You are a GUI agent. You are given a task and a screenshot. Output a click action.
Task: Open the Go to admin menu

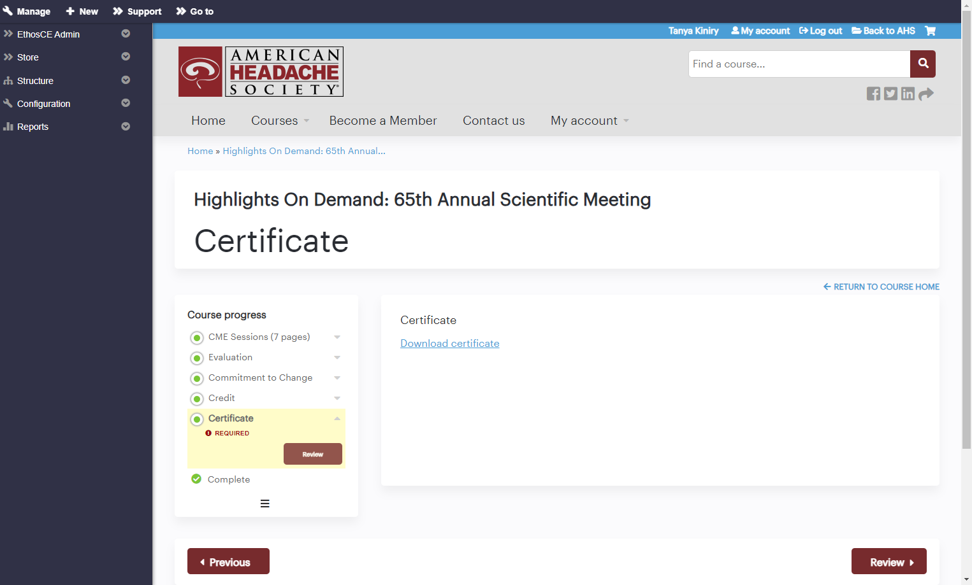click(x=195, y=11)
